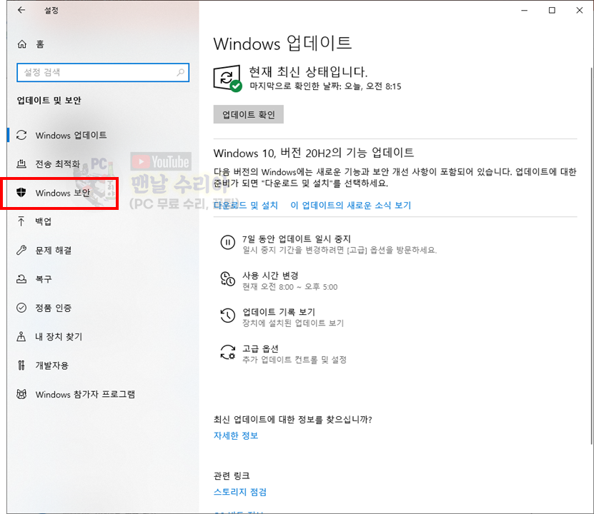Image resolution: width=594 pixels, height=514 pixels.
Task: Select Windows 업데이트 in the sidebar
Action: pyautogui.click(x=71, y=135)
